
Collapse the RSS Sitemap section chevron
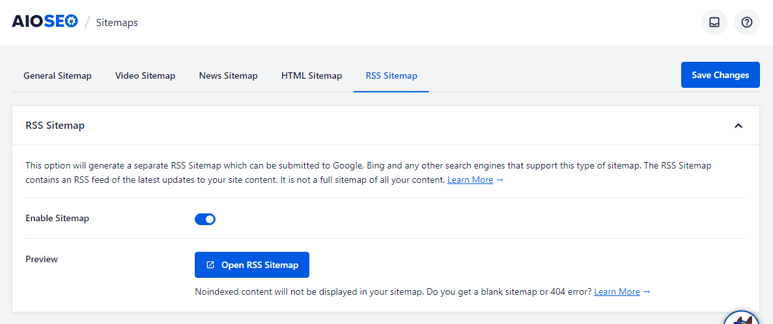[x=738, y=126]
